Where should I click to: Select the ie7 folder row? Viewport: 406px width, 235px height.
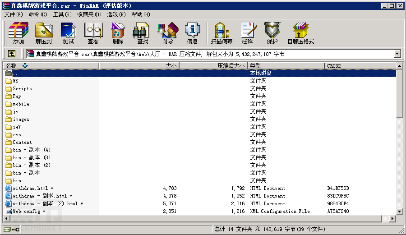coord(200,127)
